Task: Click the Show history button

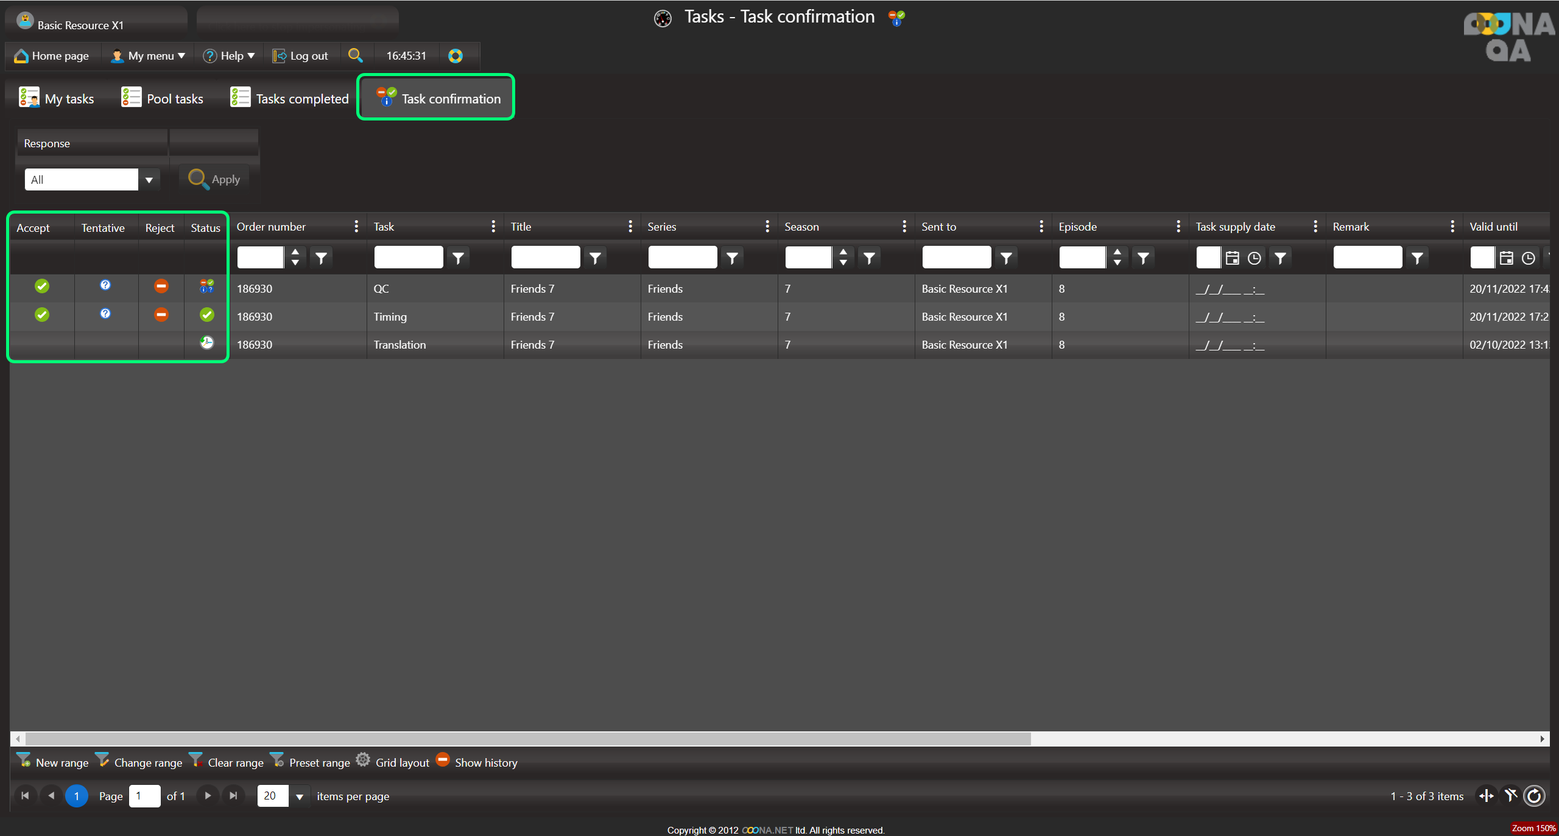Action: (477, 762)
